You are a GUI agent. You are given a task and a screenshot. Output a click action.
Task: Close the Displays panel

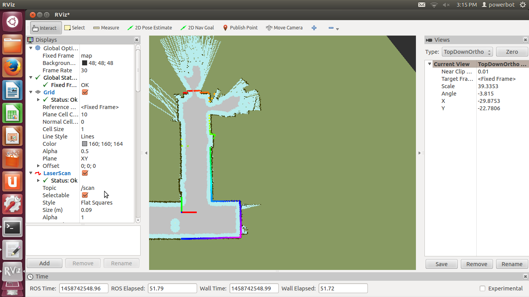(137, 40)
